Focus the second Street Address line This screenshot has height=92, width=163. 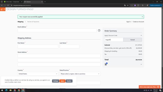(59, 60)
